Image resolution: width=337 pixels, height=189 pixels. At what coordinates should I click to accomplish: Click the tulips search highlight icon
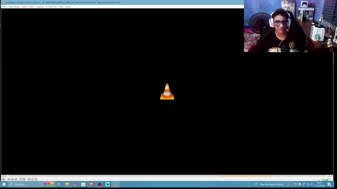pos(48,184)
